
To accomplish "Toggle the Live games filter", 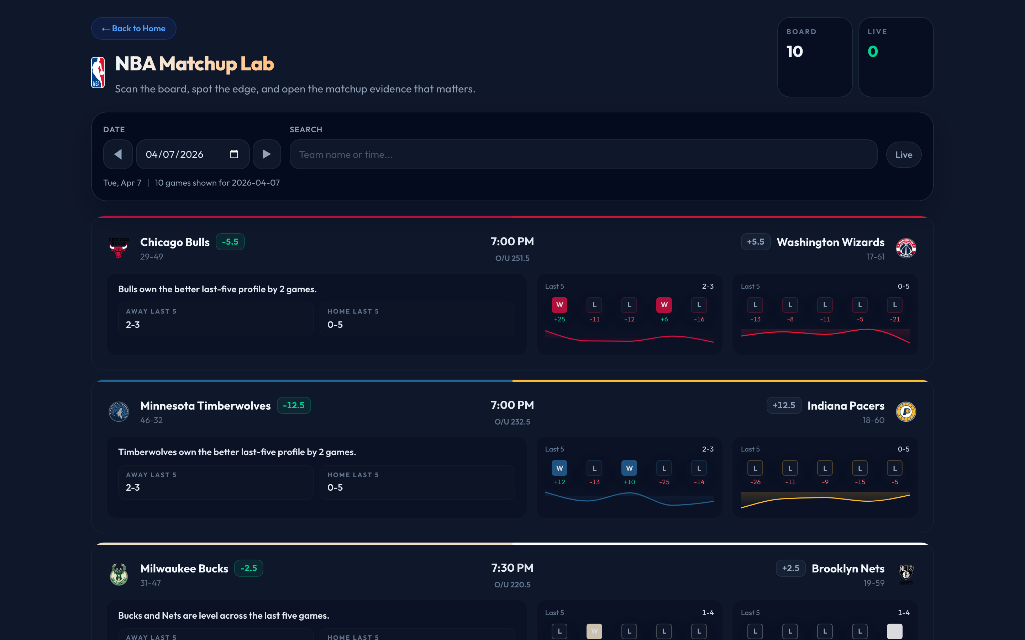I will (x=903, y=154).
